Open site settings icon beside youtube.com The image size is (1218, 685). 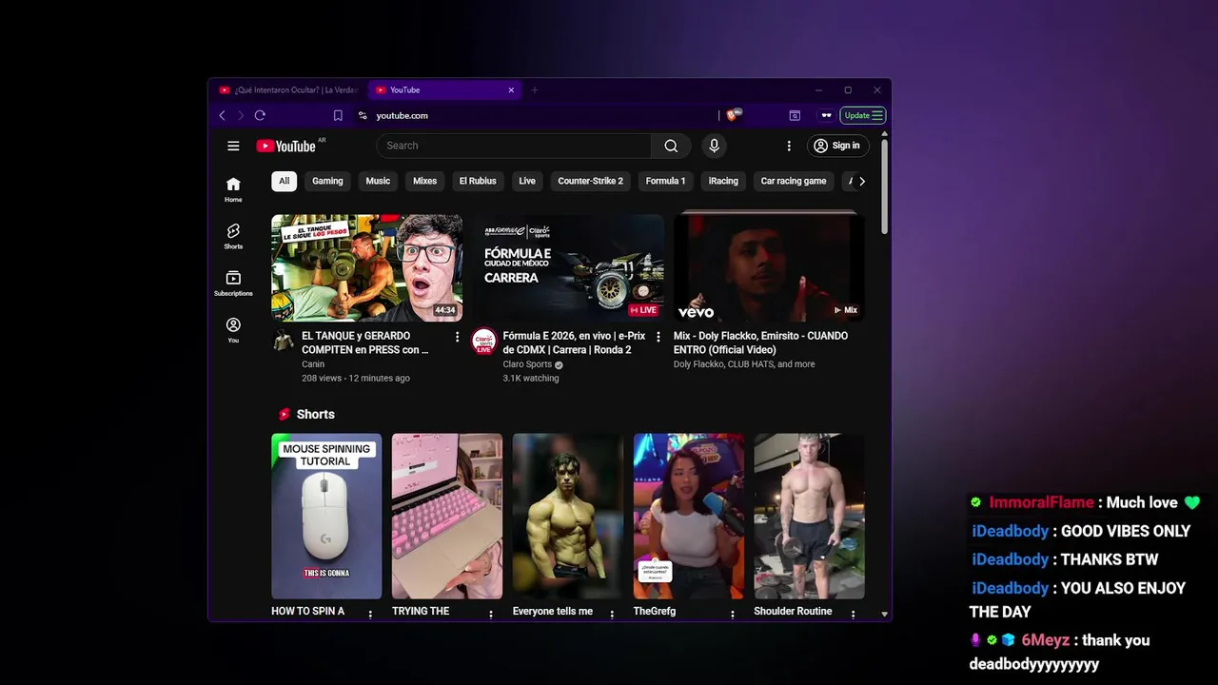[x=363, y=115]
